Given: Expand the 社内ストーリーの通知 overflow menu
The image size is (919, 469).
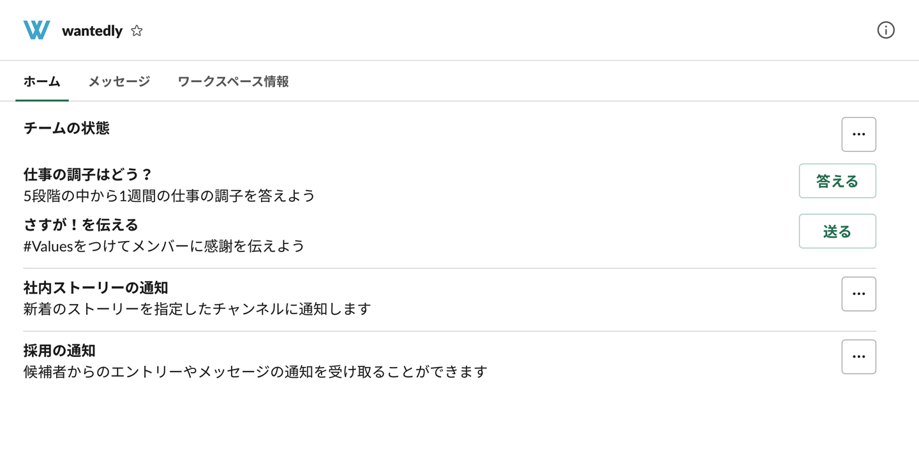Looking at the screenshot, I should 858,294.
